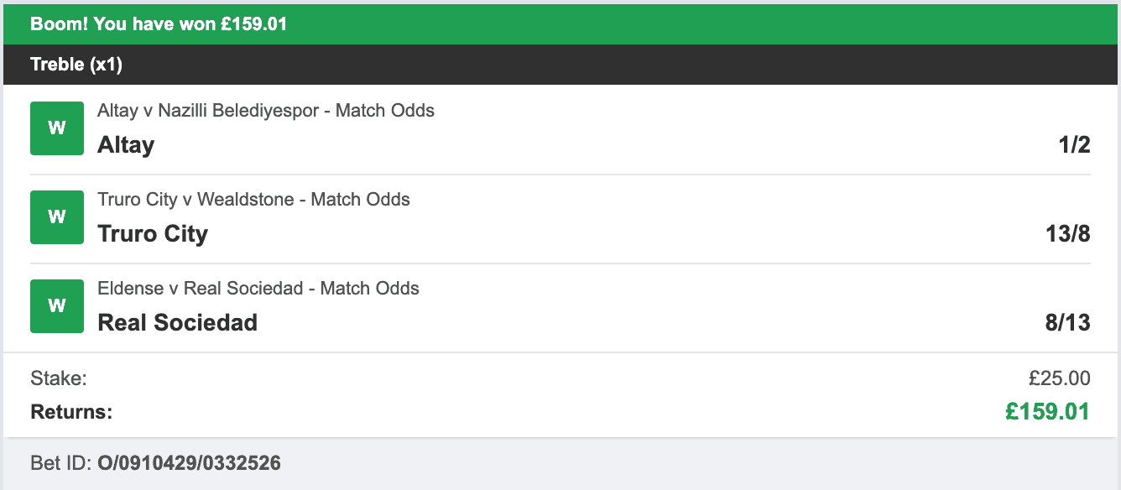
Task: Click the green winning banner at the top
Action: [560, 23]
